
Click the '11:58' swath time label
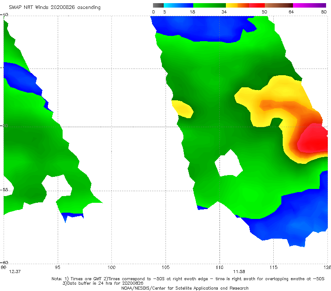(x=239, y=272)
